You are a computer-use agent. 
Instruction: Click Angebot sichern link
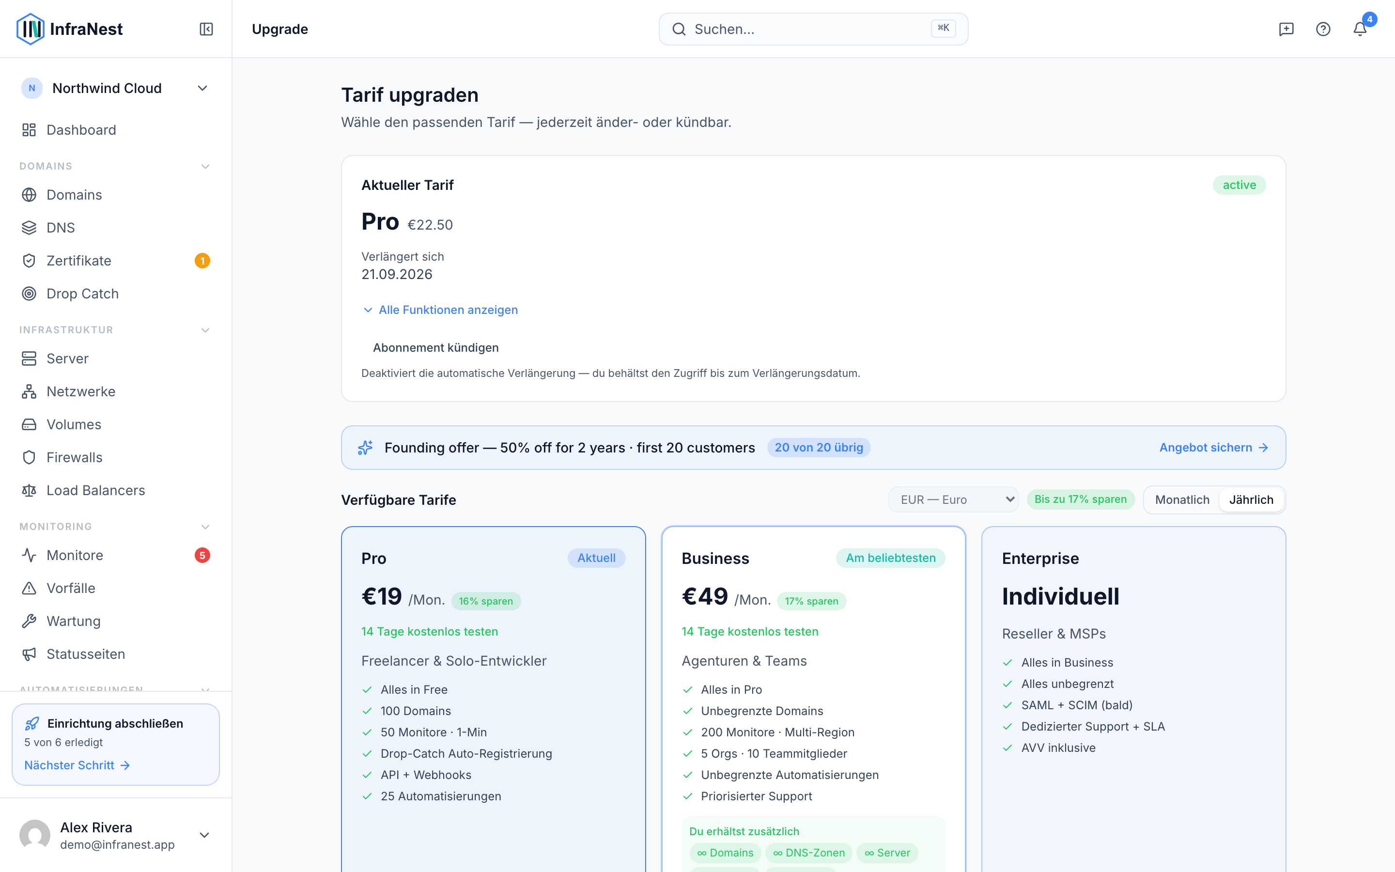coord(1213,448)
